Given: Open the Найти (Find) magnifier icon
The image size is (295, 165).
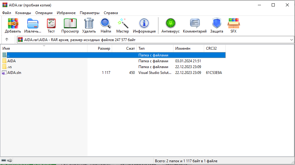Looking at the screenshot, I should [x=106, y=24].
